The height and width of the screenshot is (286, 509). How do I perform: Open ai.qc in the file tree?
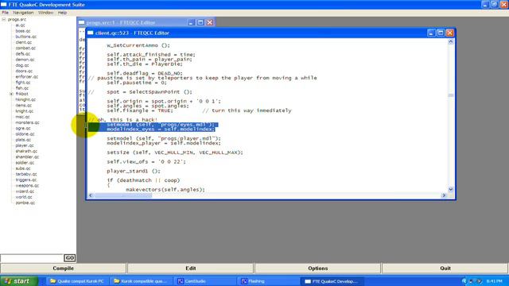pyautogui.click(x=20, y=25)
